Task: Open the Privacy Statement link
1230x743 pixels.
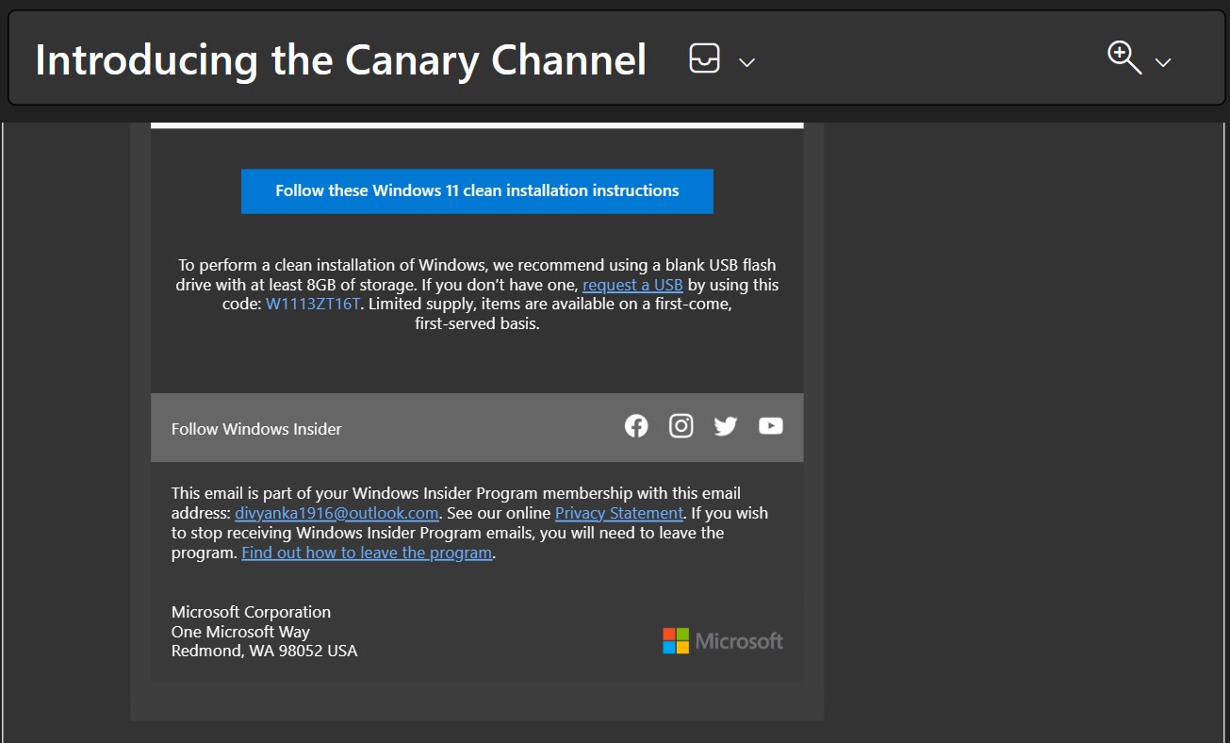Action: (x=618, y=512)
